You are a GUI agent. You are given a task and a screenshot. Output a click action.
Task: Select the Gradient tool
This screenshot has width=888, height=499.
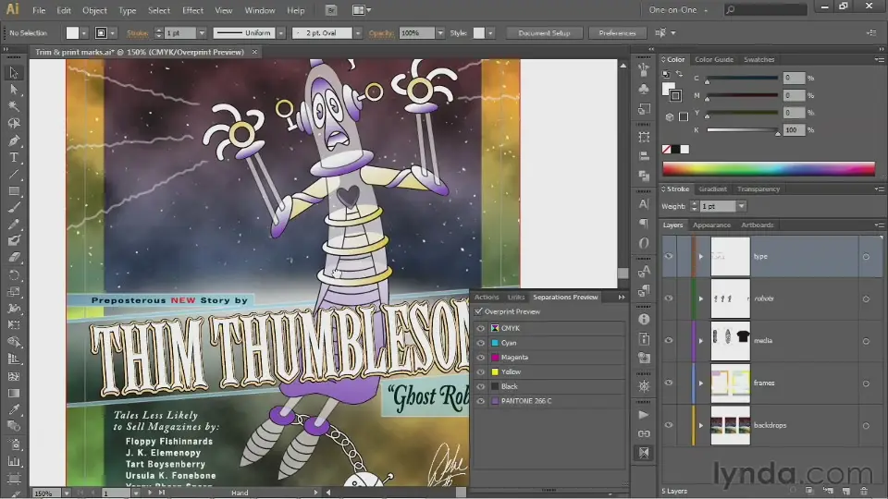coord(14,394)
